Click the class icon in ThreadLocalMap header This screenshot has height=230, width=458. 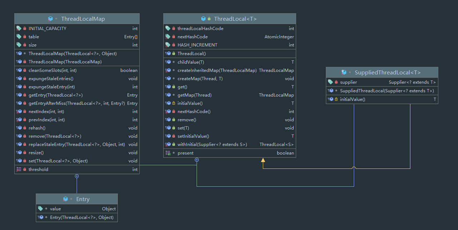pyautogui.click(x=50, y=19)
